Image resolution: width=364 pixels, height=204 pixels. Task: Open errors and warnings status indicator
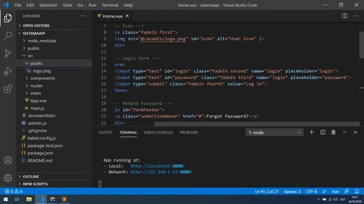click(14, 192)
